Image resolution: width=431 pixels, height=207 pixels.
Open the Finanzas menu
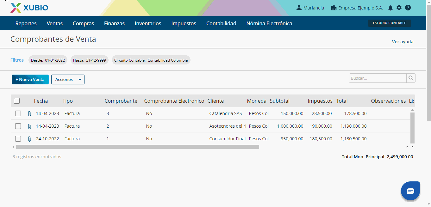point(114,23)
